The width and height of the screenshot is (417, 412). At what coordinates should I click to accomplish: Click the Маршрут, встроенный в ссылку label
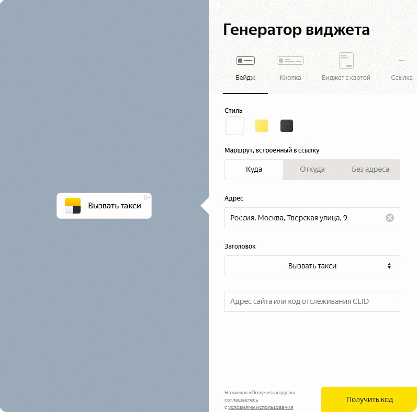pyautogui.click(x=272, y=150)
